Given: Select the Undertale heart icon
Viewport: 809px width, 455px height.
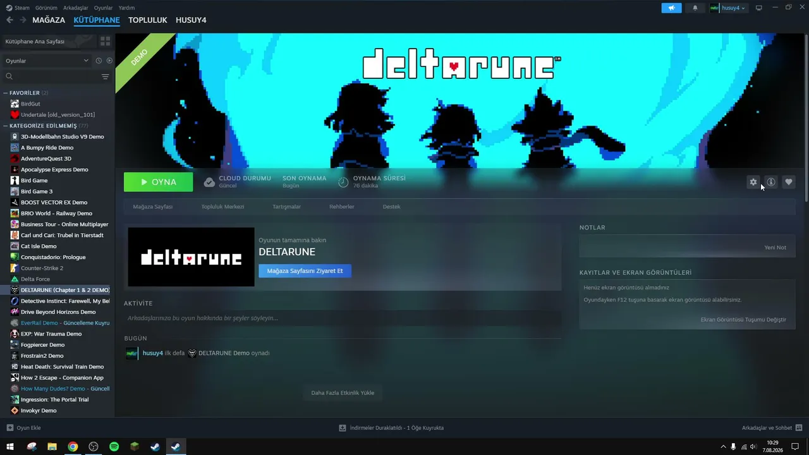Looking at the screenshot, I should (15, 114).
